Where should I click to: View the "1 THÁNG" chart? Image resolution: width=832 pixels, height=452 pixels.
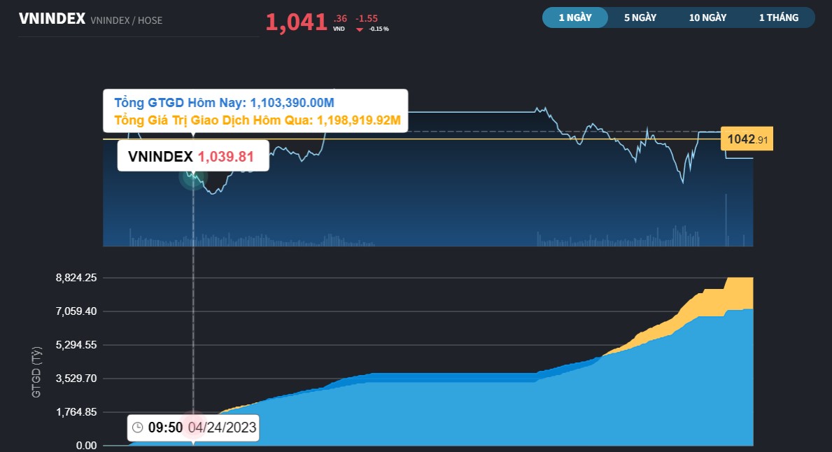point(777,17)
